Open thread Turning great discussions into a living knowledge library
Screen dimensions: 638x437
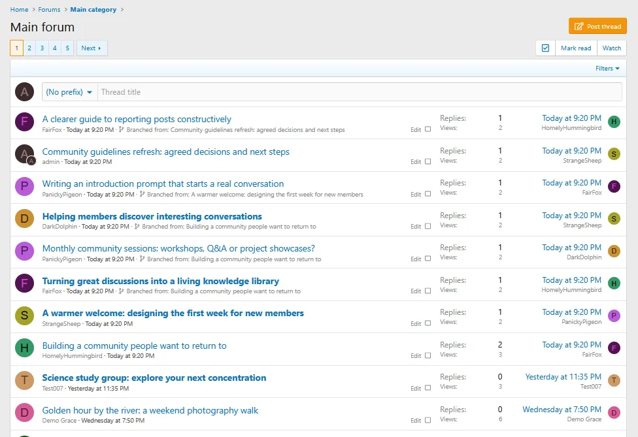[x=161, y=281]
